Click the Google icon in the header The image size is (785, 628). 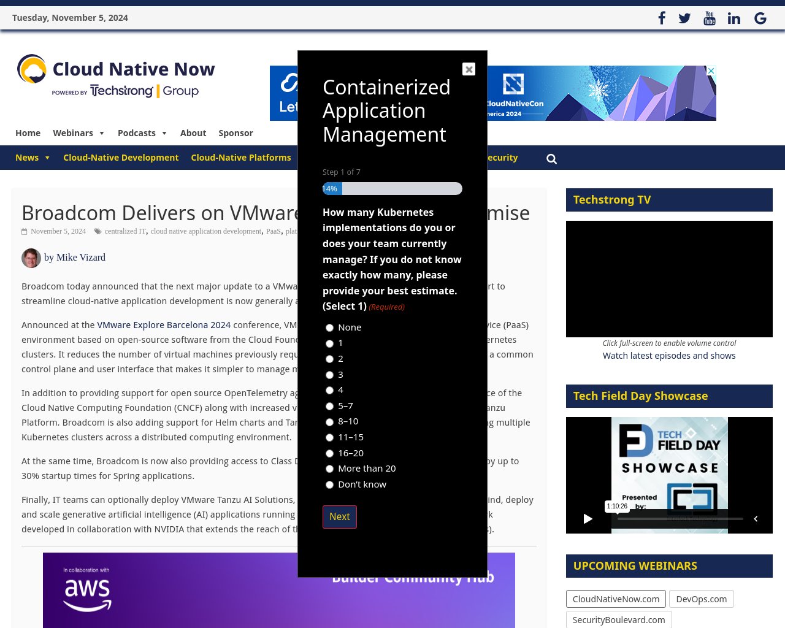point(760,18)
